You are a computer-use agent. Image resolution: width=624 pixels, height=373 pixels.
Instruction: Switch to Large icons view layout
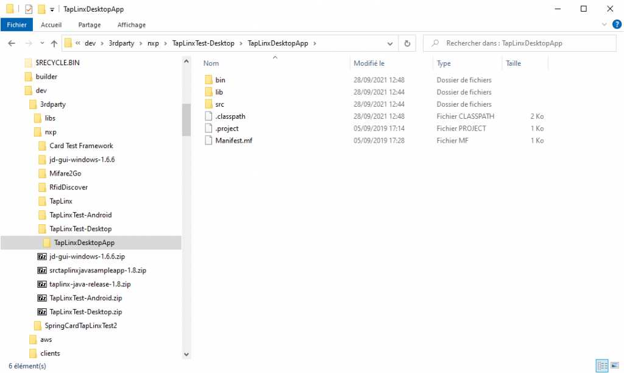coord(615,366)
